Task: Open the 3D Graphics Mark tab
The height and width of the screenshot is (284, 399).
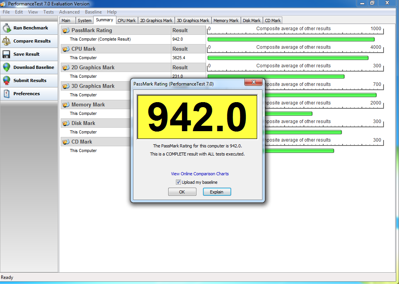Action: point(193,21)
